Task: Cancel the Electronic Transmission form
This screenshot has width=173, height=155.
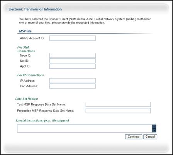Action: 150,136
